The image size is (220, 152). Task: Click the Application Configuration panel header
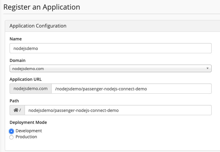(38, 26)
